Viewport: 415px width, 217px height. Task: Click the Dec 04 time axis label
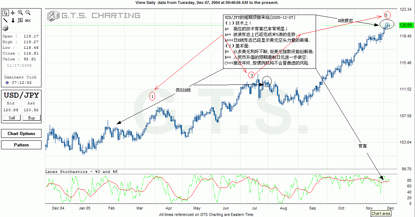(x=58, y=208)
